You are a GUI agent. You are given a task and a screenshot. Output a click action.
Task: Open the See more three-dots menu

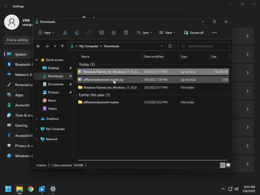[214, 33]
